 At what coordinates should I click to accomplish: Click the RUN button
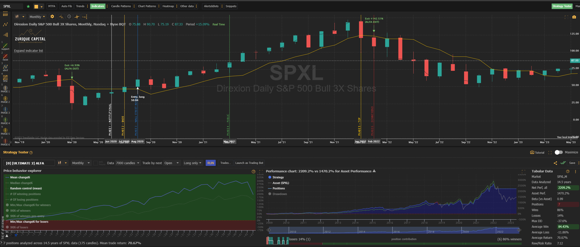(x=211, y=163)
